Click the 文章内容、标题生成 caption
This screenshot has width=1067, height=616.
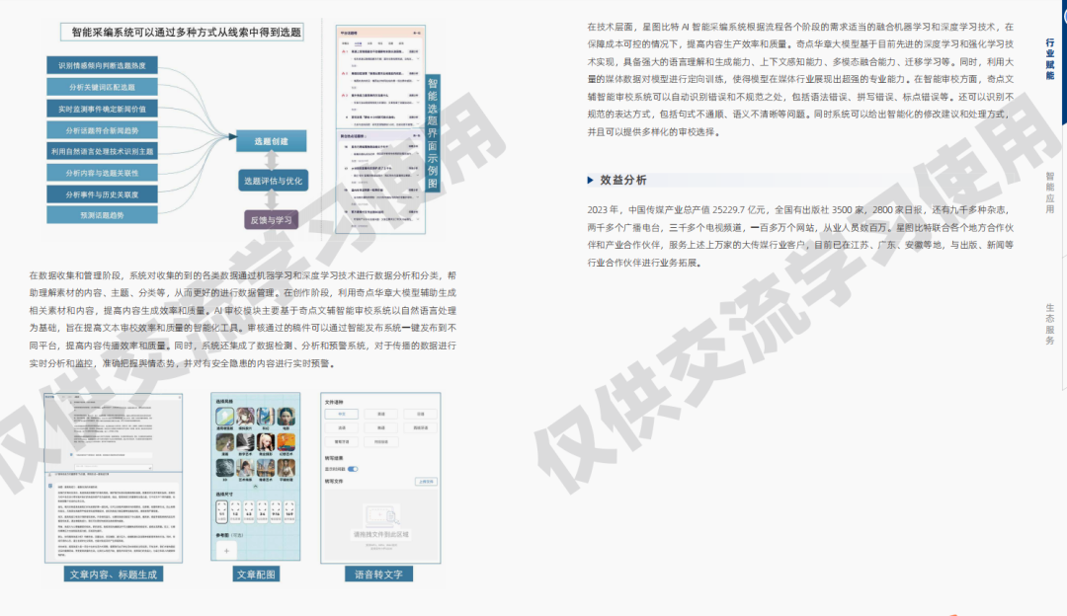[113, 575]
